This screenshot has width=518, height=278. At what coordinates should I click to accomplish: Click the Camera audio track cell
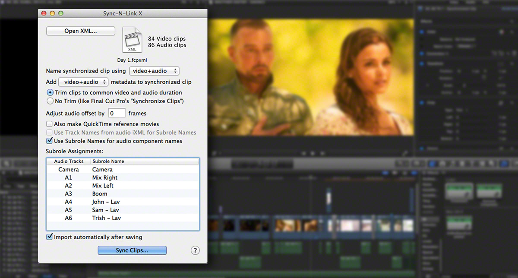coord(69,170)
